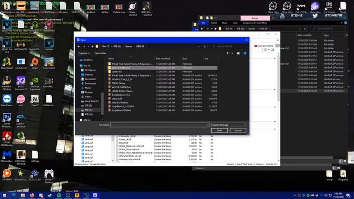Open the Compressed Folder Tools tab
The width and height of the screenshot is (354, 199).
pyautogui.click(x=255, y=23)
